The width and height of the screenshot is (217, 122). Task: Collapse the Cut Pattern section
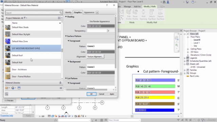point(66,78)
